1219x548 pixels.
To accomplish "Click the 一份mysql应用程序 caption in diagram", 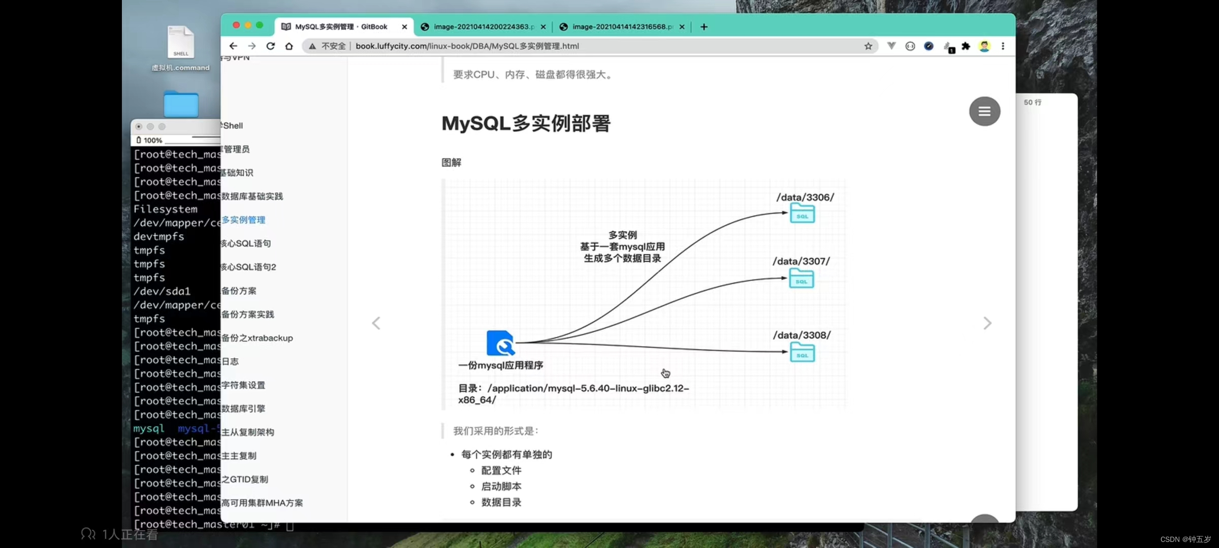I will coord(501,365).
